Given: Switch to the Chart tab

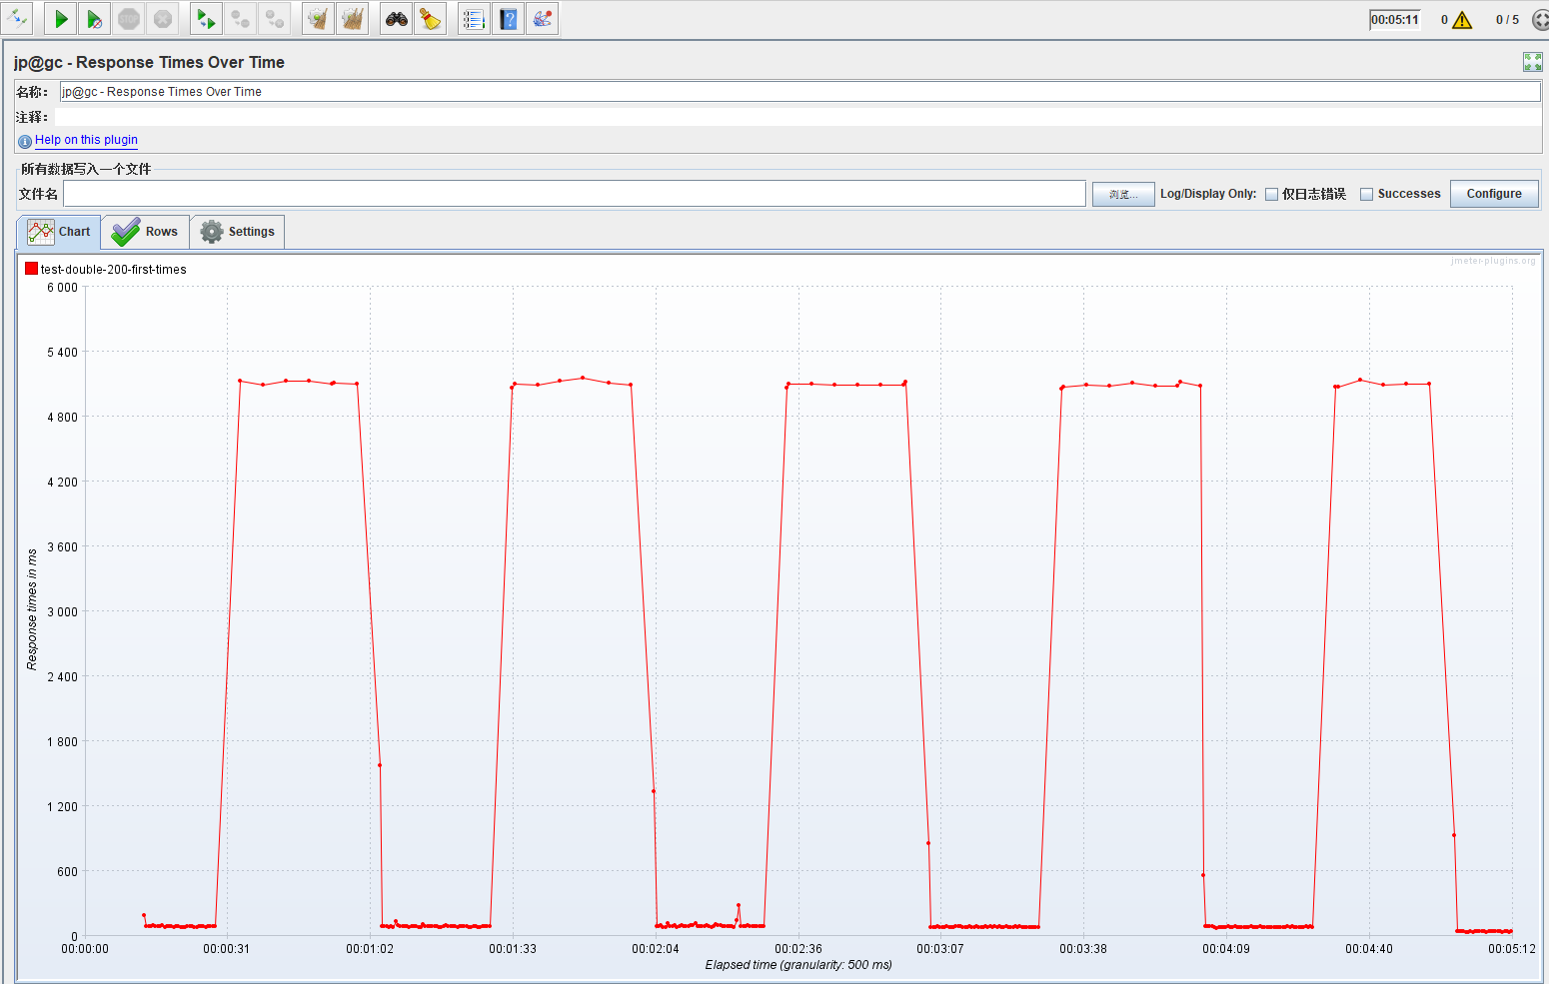Looking at the screenshot, I should coord(59,232).
